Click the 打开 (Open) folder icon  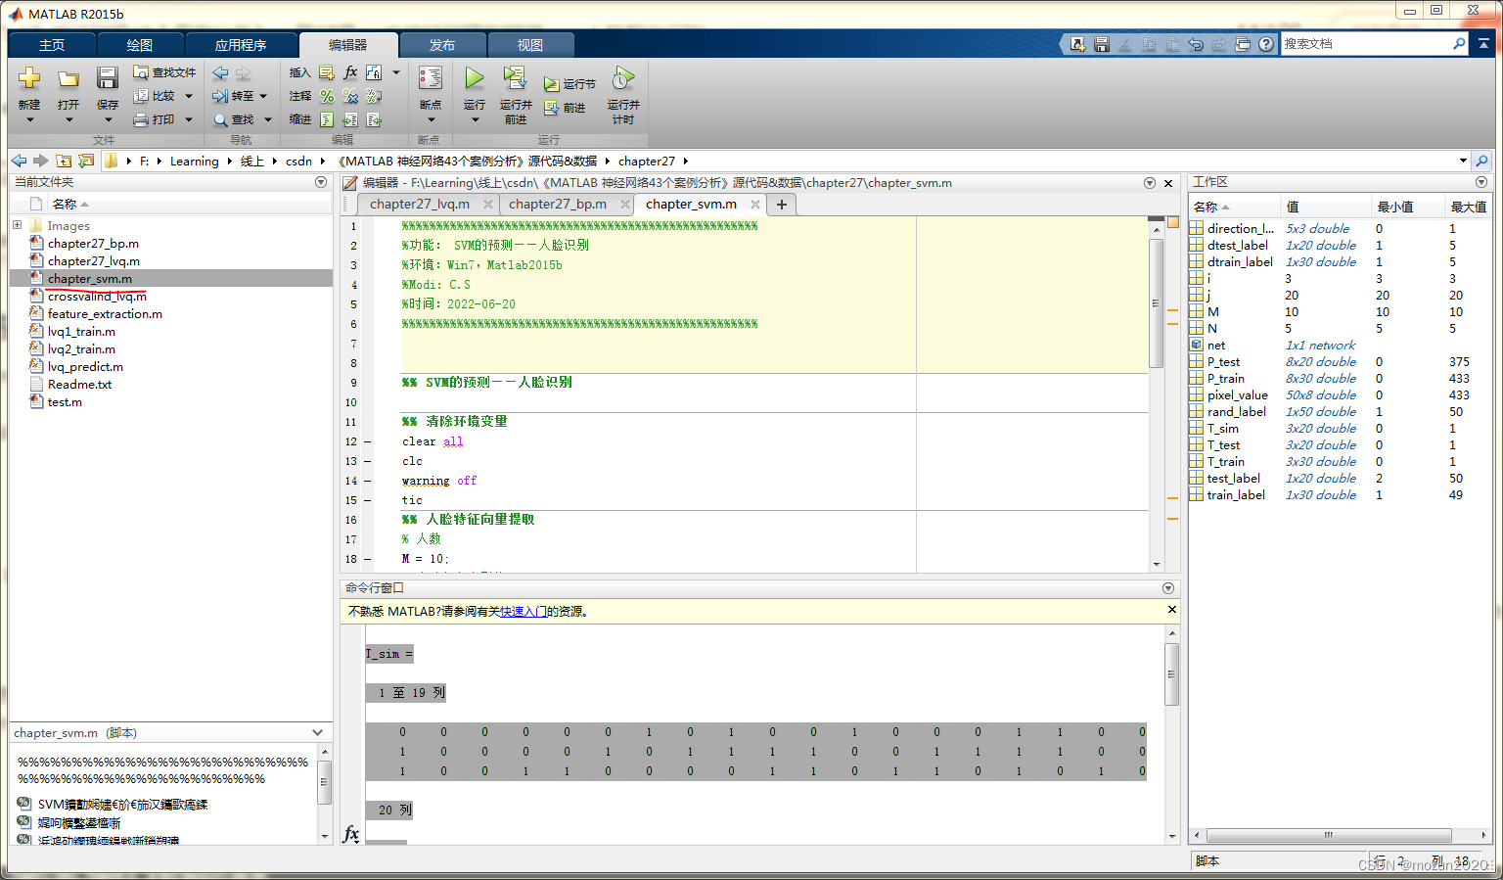click(68, 79)
